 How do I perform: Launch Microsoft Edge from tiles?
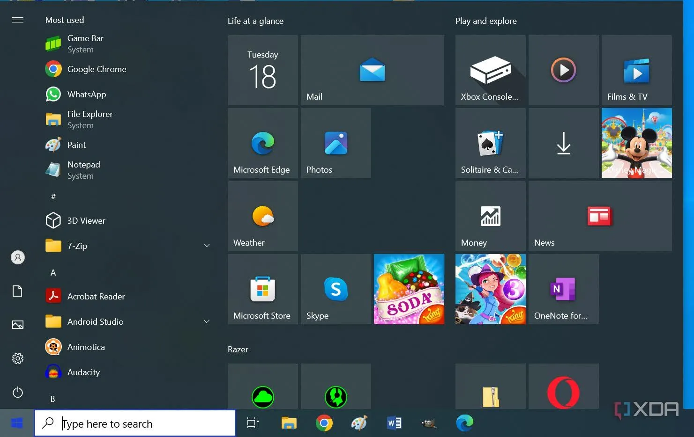click(262, 143)
